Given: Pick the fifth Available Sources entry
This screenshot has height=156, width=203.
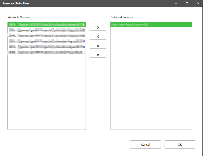Looking at the screenshot, I should click(46, 47).
